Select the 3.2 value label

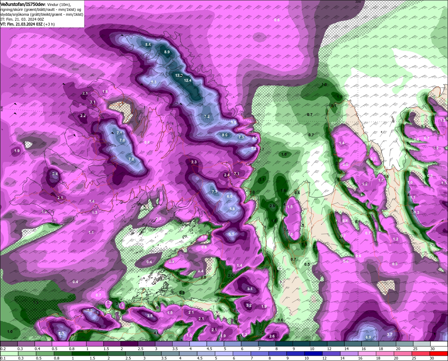tap(249, 305)
